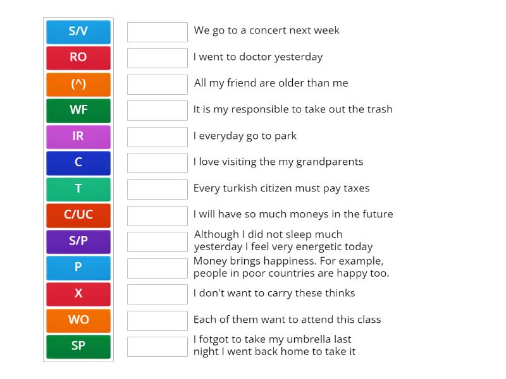
Task: Click the answer box beside the concert sentence
Action: [157, 32]
